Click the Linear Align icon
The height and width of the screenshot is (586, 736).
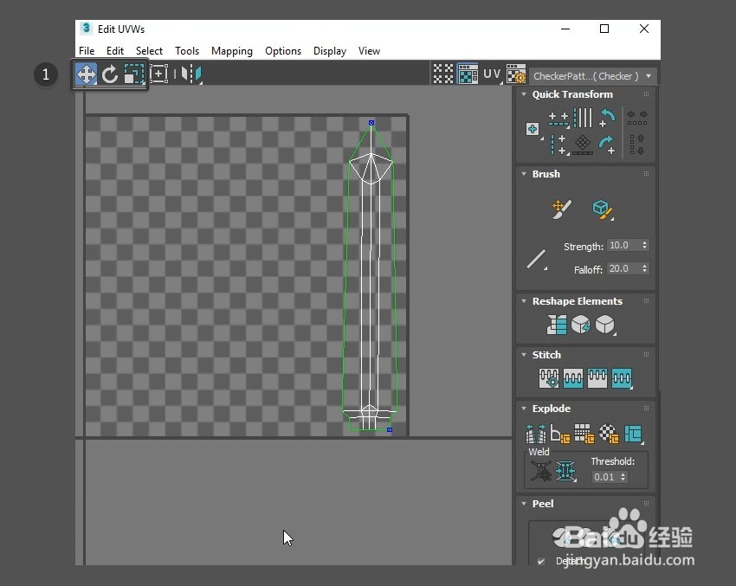pyautogui.click(x=583, y=118)
